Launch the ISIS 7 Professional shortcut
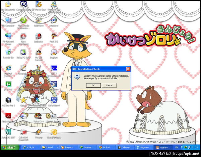Image resolution: width=201 pixels, height=157 pixels. click(x=54, y=71)
